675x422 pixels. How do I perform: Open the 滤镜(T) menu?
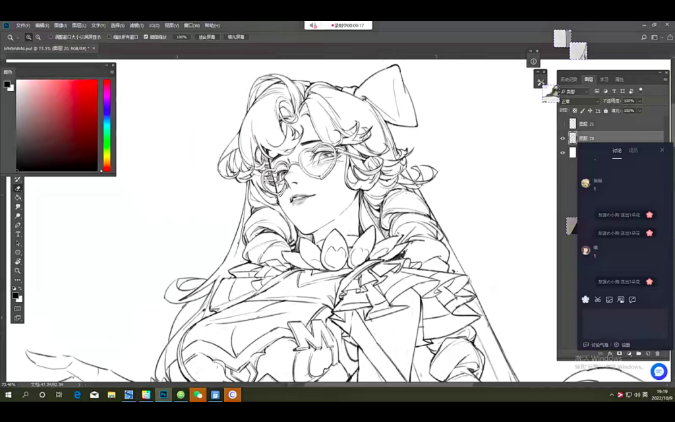click(x=136, y=25)
